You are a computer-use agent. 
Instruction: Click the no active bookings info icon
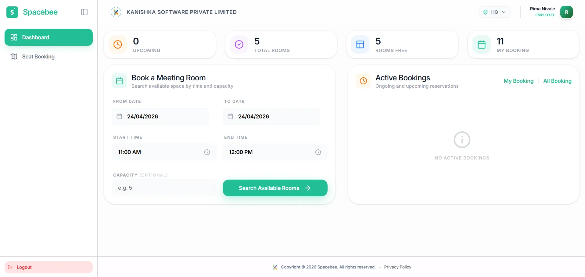tap(462, 140)
